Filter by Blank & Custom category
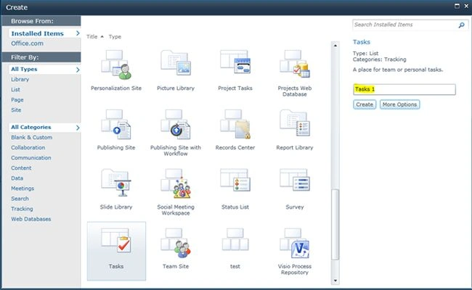 [x=32, y=137]
